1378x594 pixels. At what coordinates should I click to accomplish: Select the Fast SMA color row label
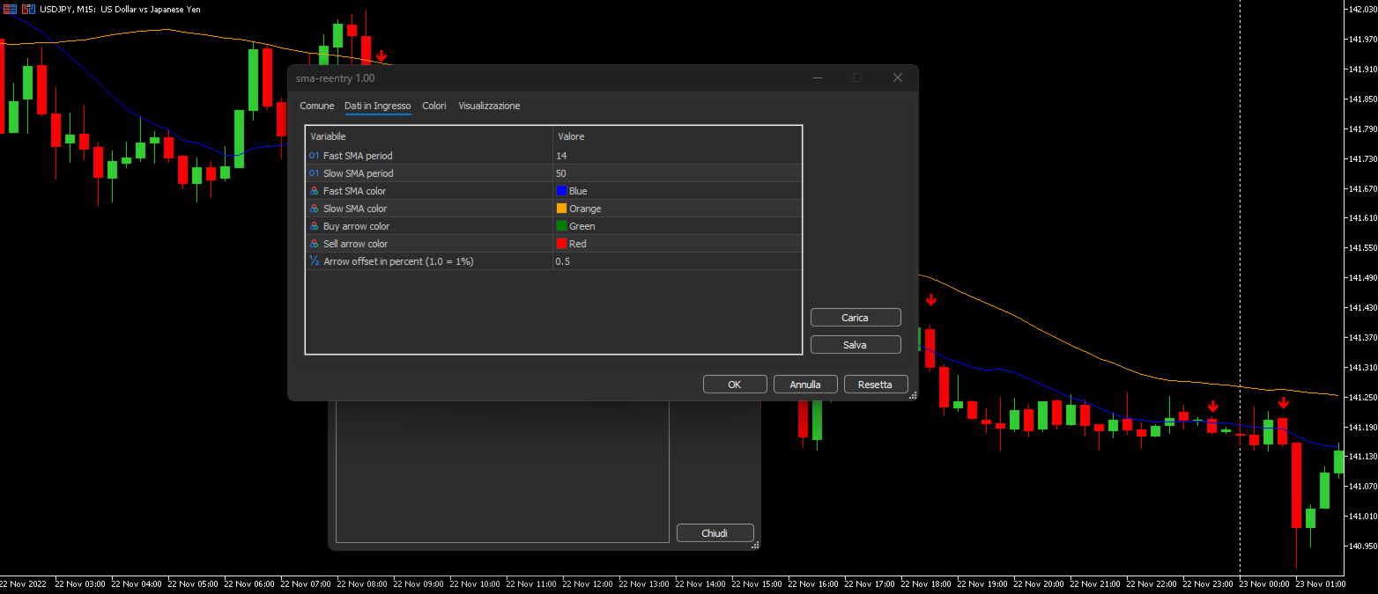(354, 191)
